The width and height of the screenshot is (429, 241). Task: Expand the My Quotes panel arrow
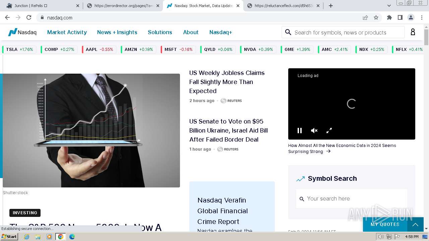(x=415, y=225)
